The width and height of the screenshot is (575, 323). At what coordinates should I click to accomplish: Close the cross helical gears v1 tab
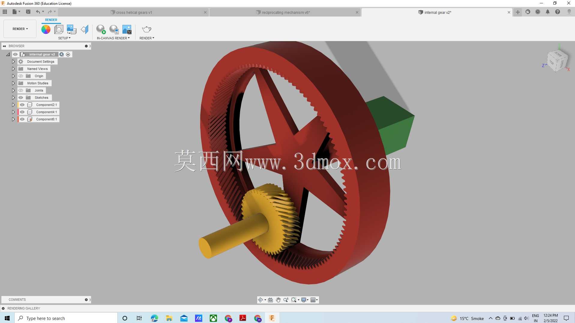pos(205,12)
